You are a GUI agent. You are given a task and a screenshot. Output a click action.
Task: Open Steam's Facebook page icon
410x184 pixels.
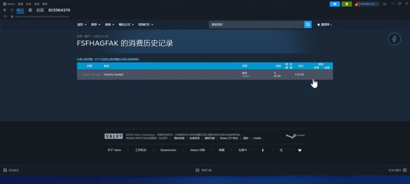pos(263,150)
